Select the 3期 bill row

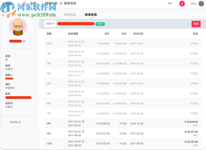coord(123,73)
